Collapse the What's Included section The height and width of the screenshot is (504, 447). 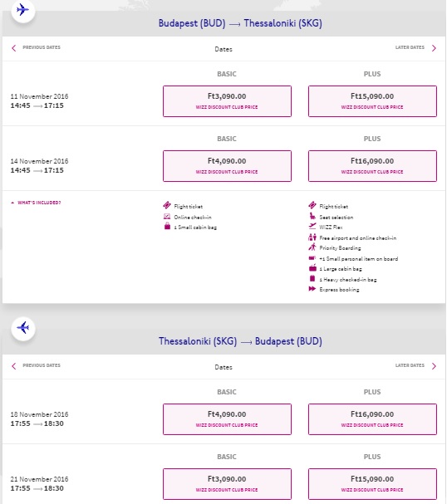coord(36,203)
